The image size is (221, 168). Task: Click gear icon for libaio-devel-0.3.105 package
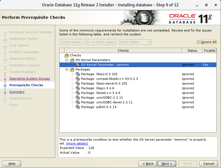pos(78,83)
